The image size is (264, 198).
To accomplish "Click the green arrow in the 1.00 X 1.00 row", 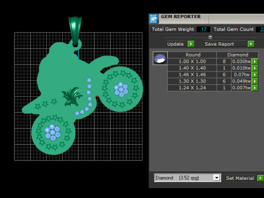I will tap(255, 62).
